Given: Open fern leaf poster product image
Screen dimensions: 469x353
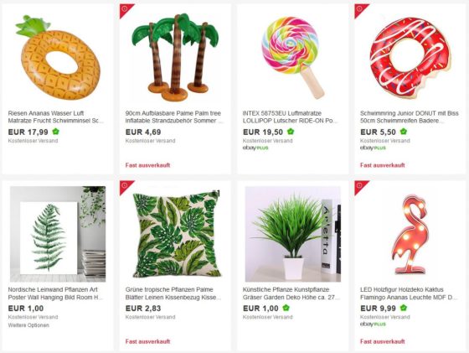Looking at the screenshot, I should click(58, 234).
